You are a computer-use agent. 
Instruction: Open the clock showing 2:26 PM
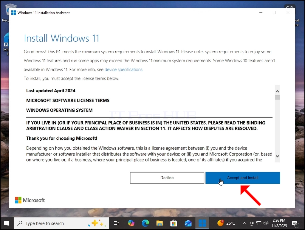click(x=279, y=223)
